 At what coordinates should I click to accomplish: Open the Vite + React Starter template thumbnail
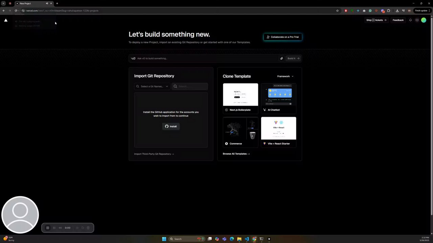pos(278,128)
